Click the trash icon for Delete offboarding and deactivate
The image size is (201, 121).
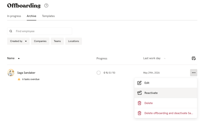coord(139,113)
